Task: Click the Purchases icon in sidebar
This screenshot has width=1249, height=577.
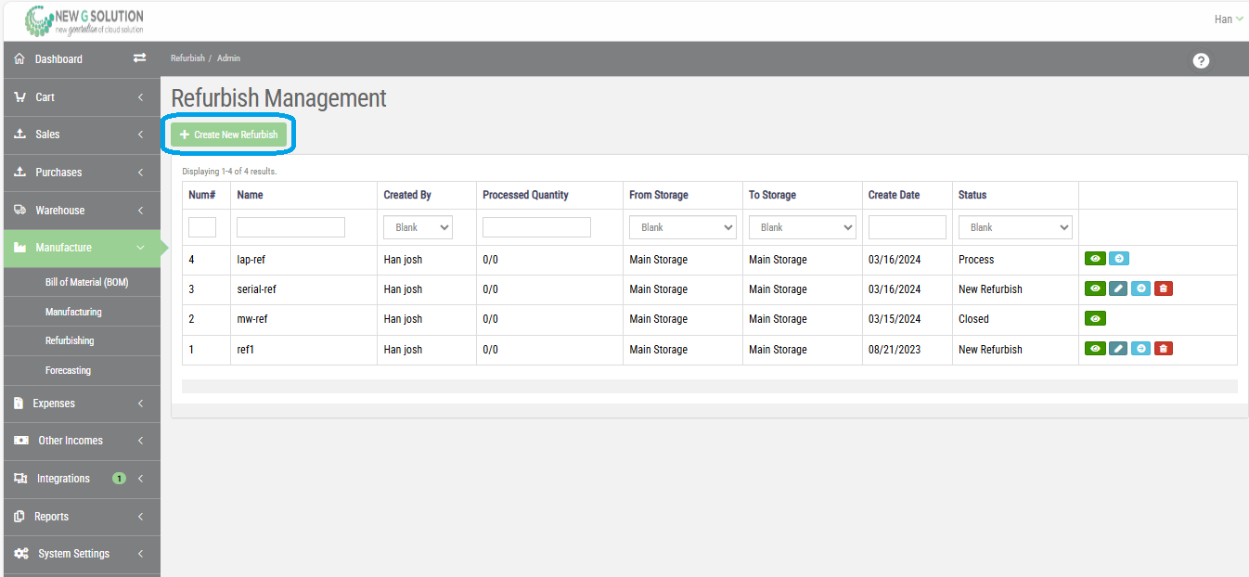Action: [20, 173]
